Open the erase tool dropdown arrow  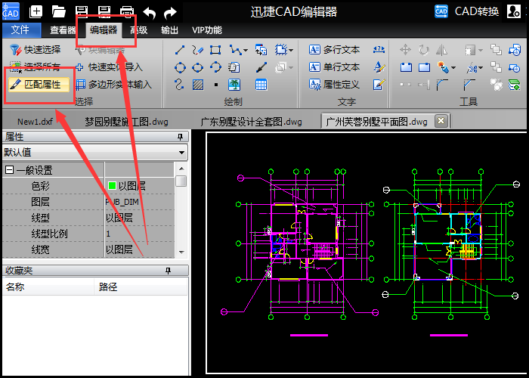(453, 68)
